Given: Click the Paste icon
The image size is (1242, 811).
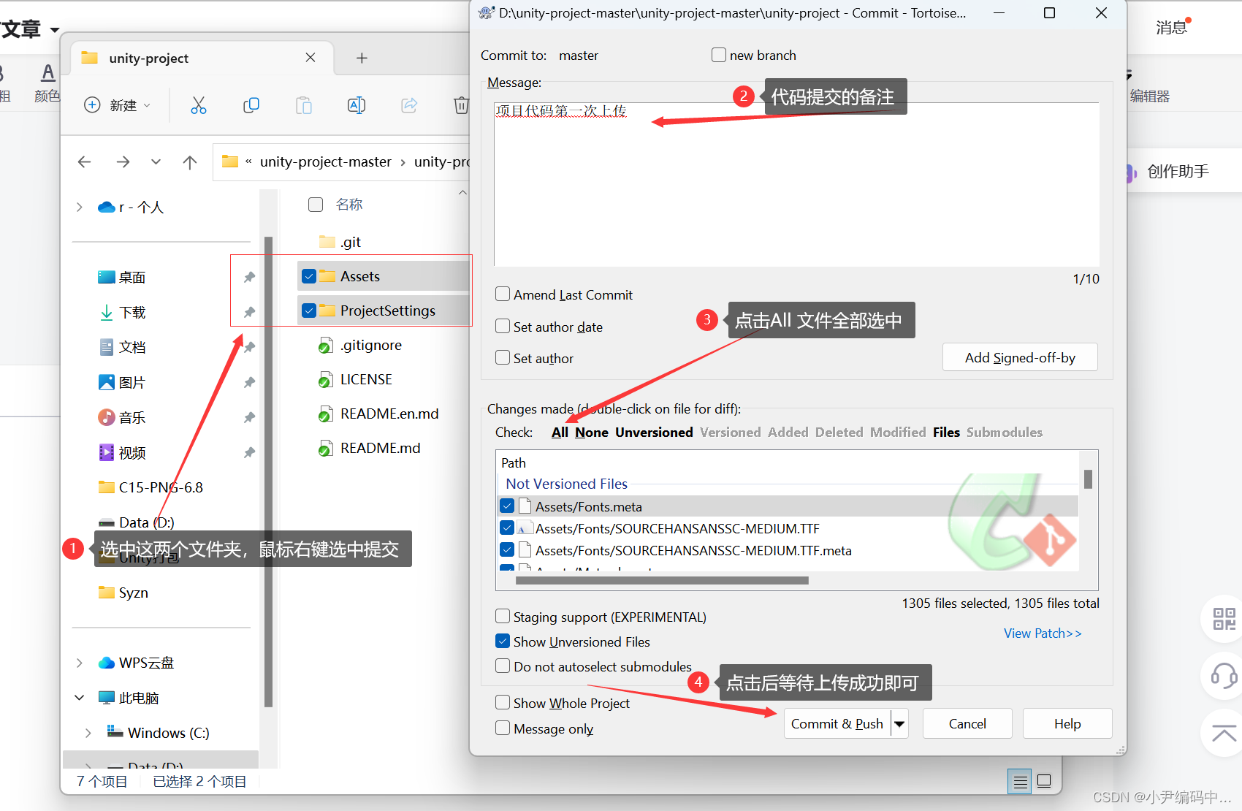Looking at the screenshot, I should click(304, 104).
